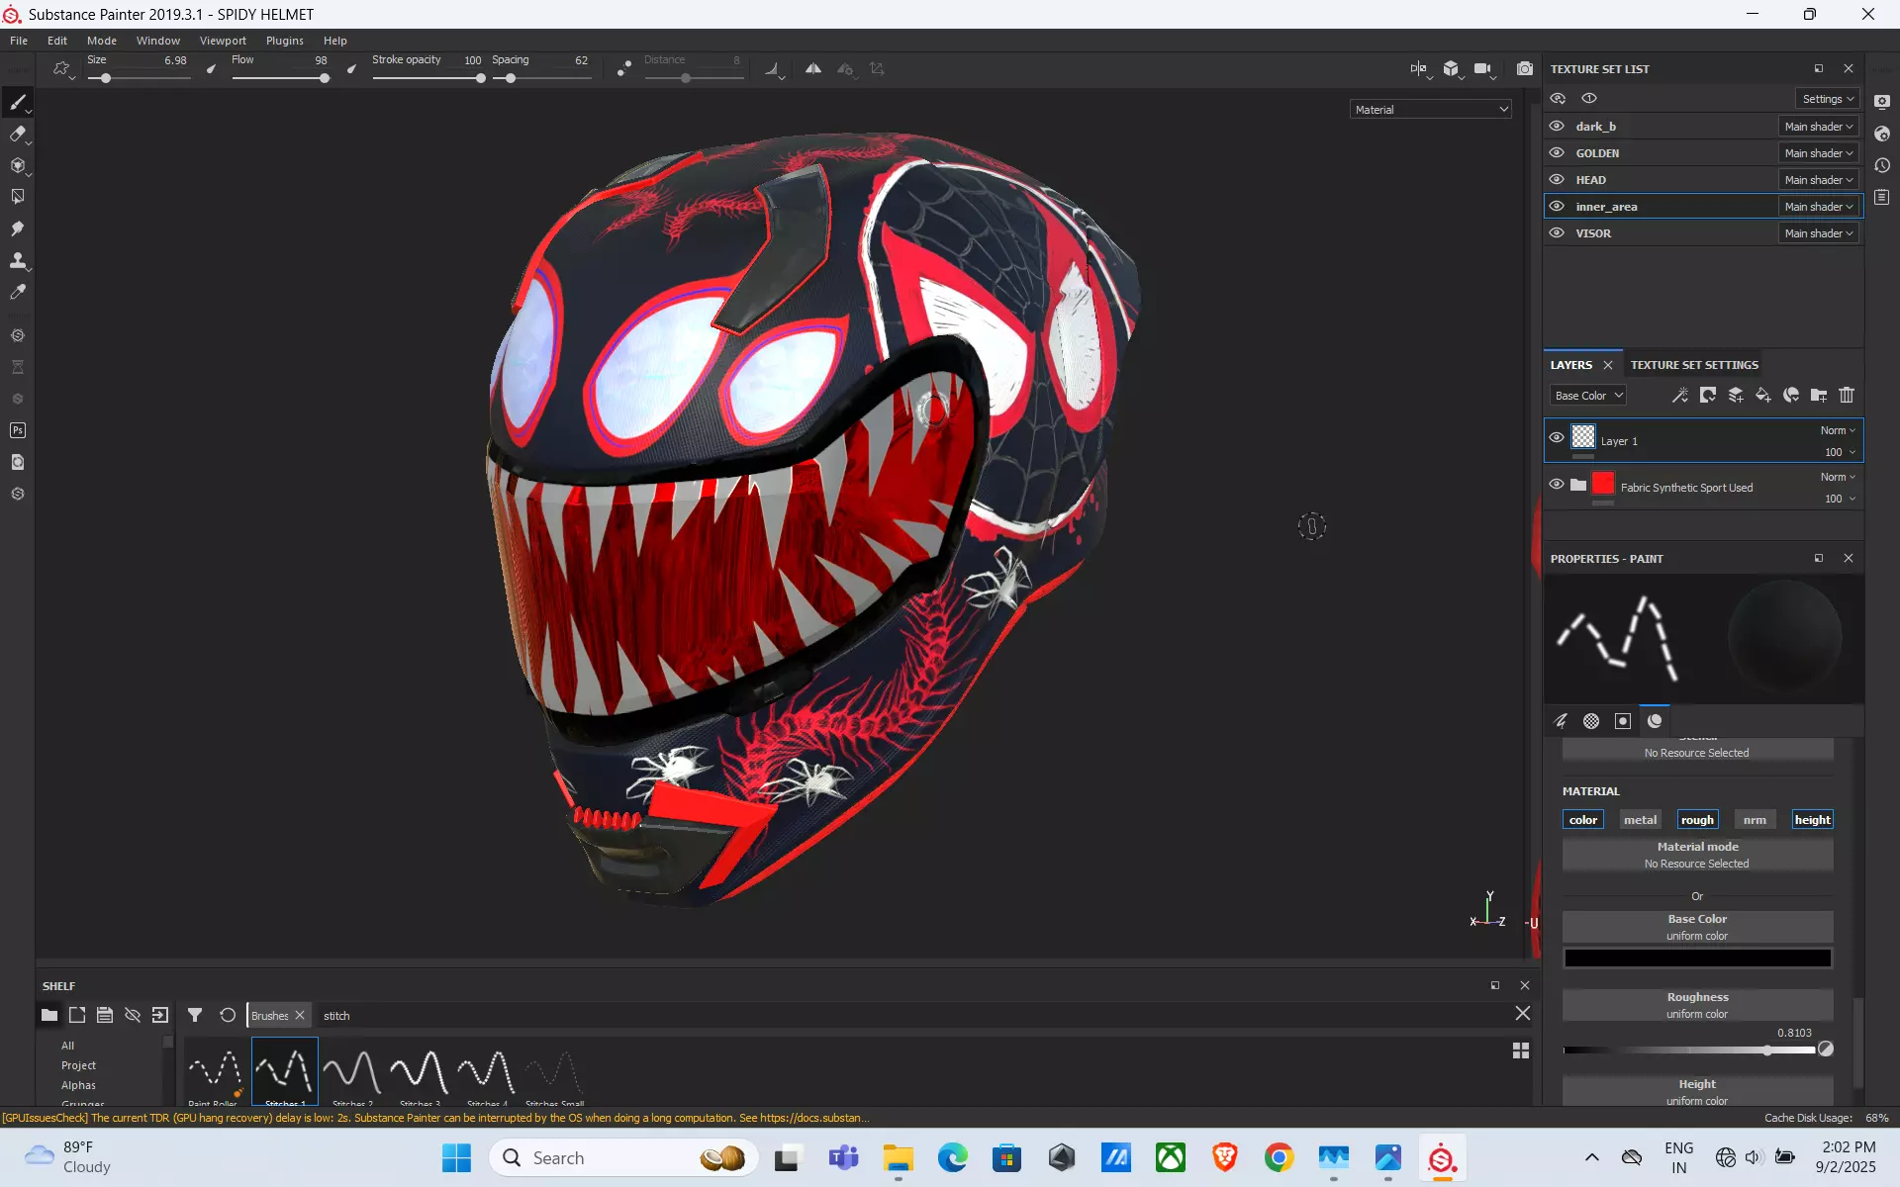Add a new paint layer
Viewport: 1900px width, 1187px height.
[1736, 396]
